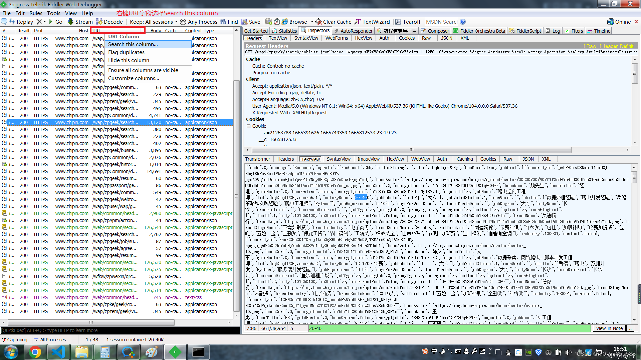
Task: Open the Log tab
Action: 553,31
